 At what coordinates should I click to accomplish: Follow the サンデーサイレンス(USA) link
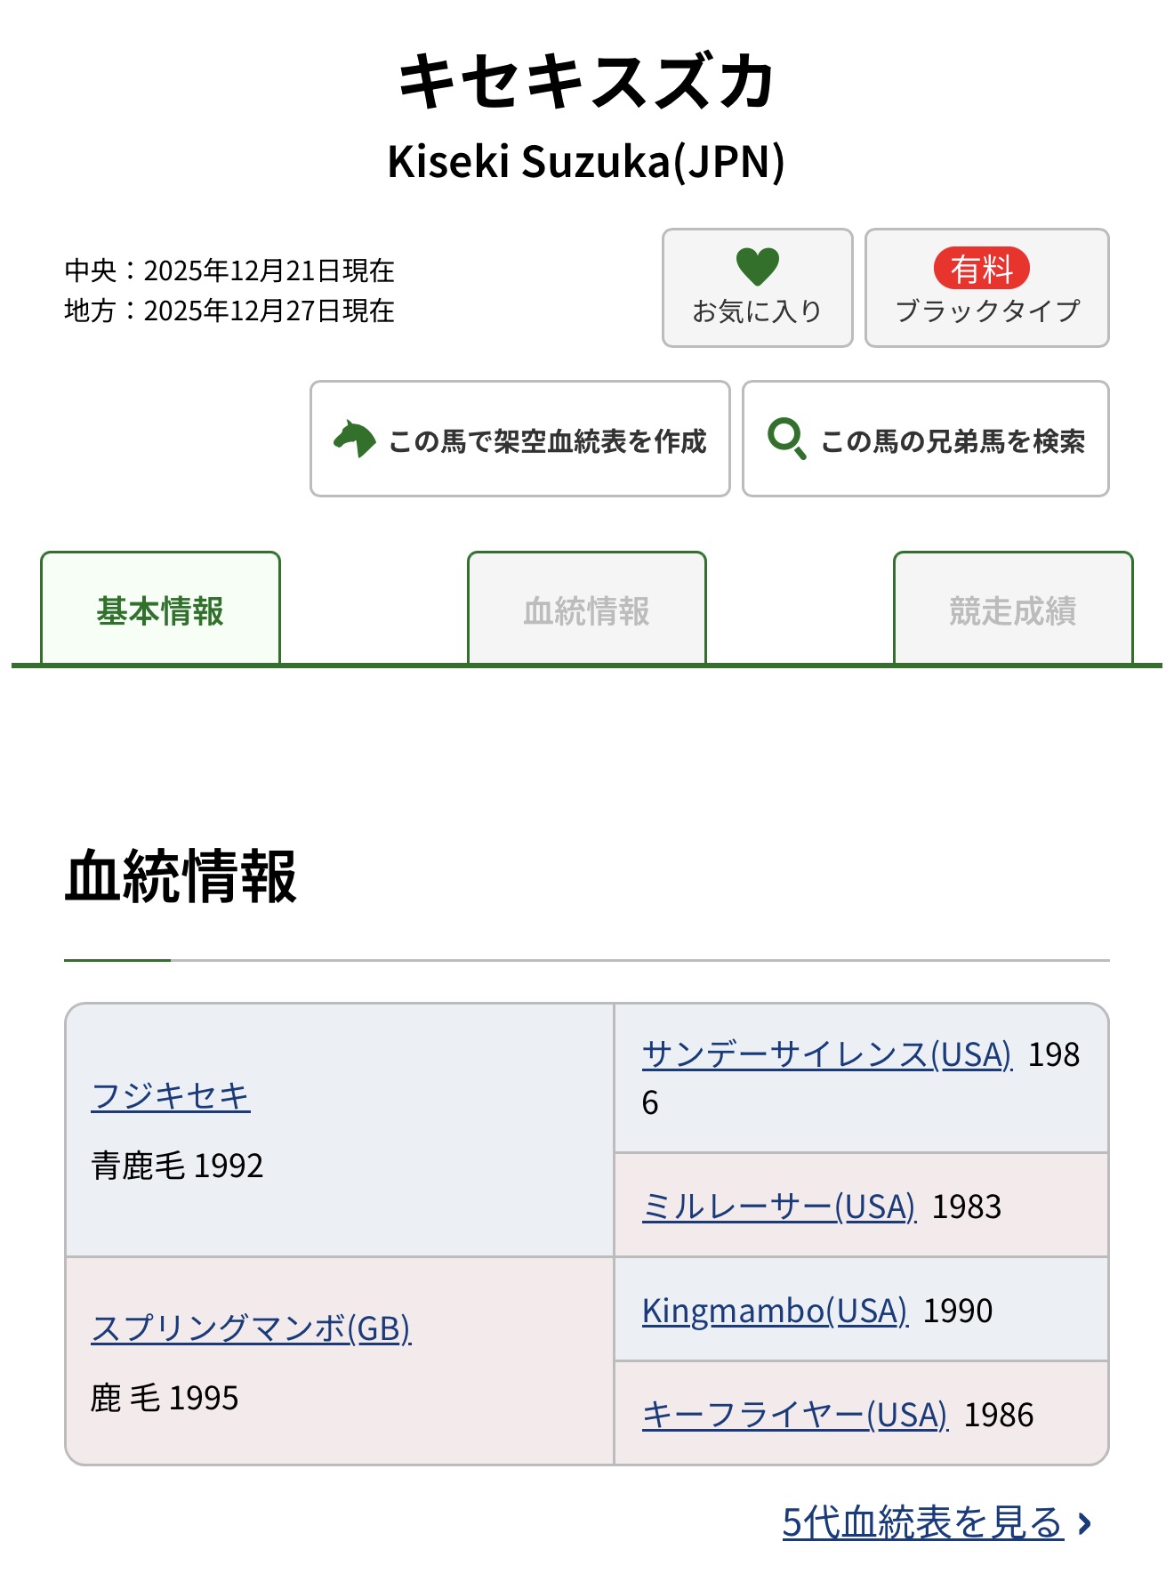coord(827,1054)
